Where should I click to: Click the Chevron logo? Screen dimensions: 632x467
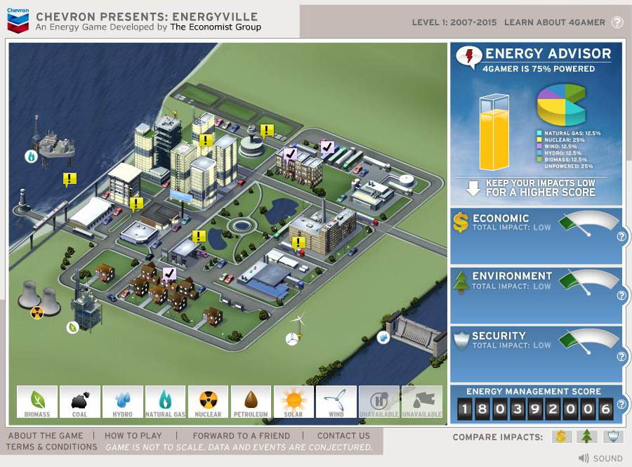(18, 20)
